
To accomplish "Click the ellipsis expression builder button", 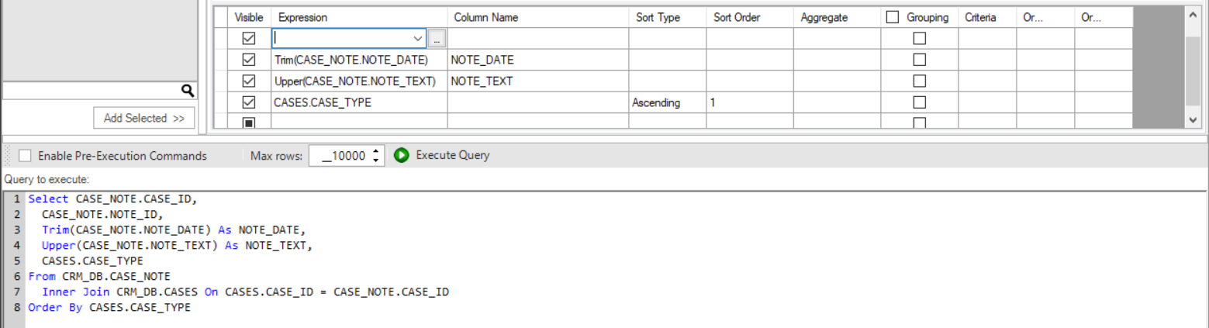I will point(437,38).
